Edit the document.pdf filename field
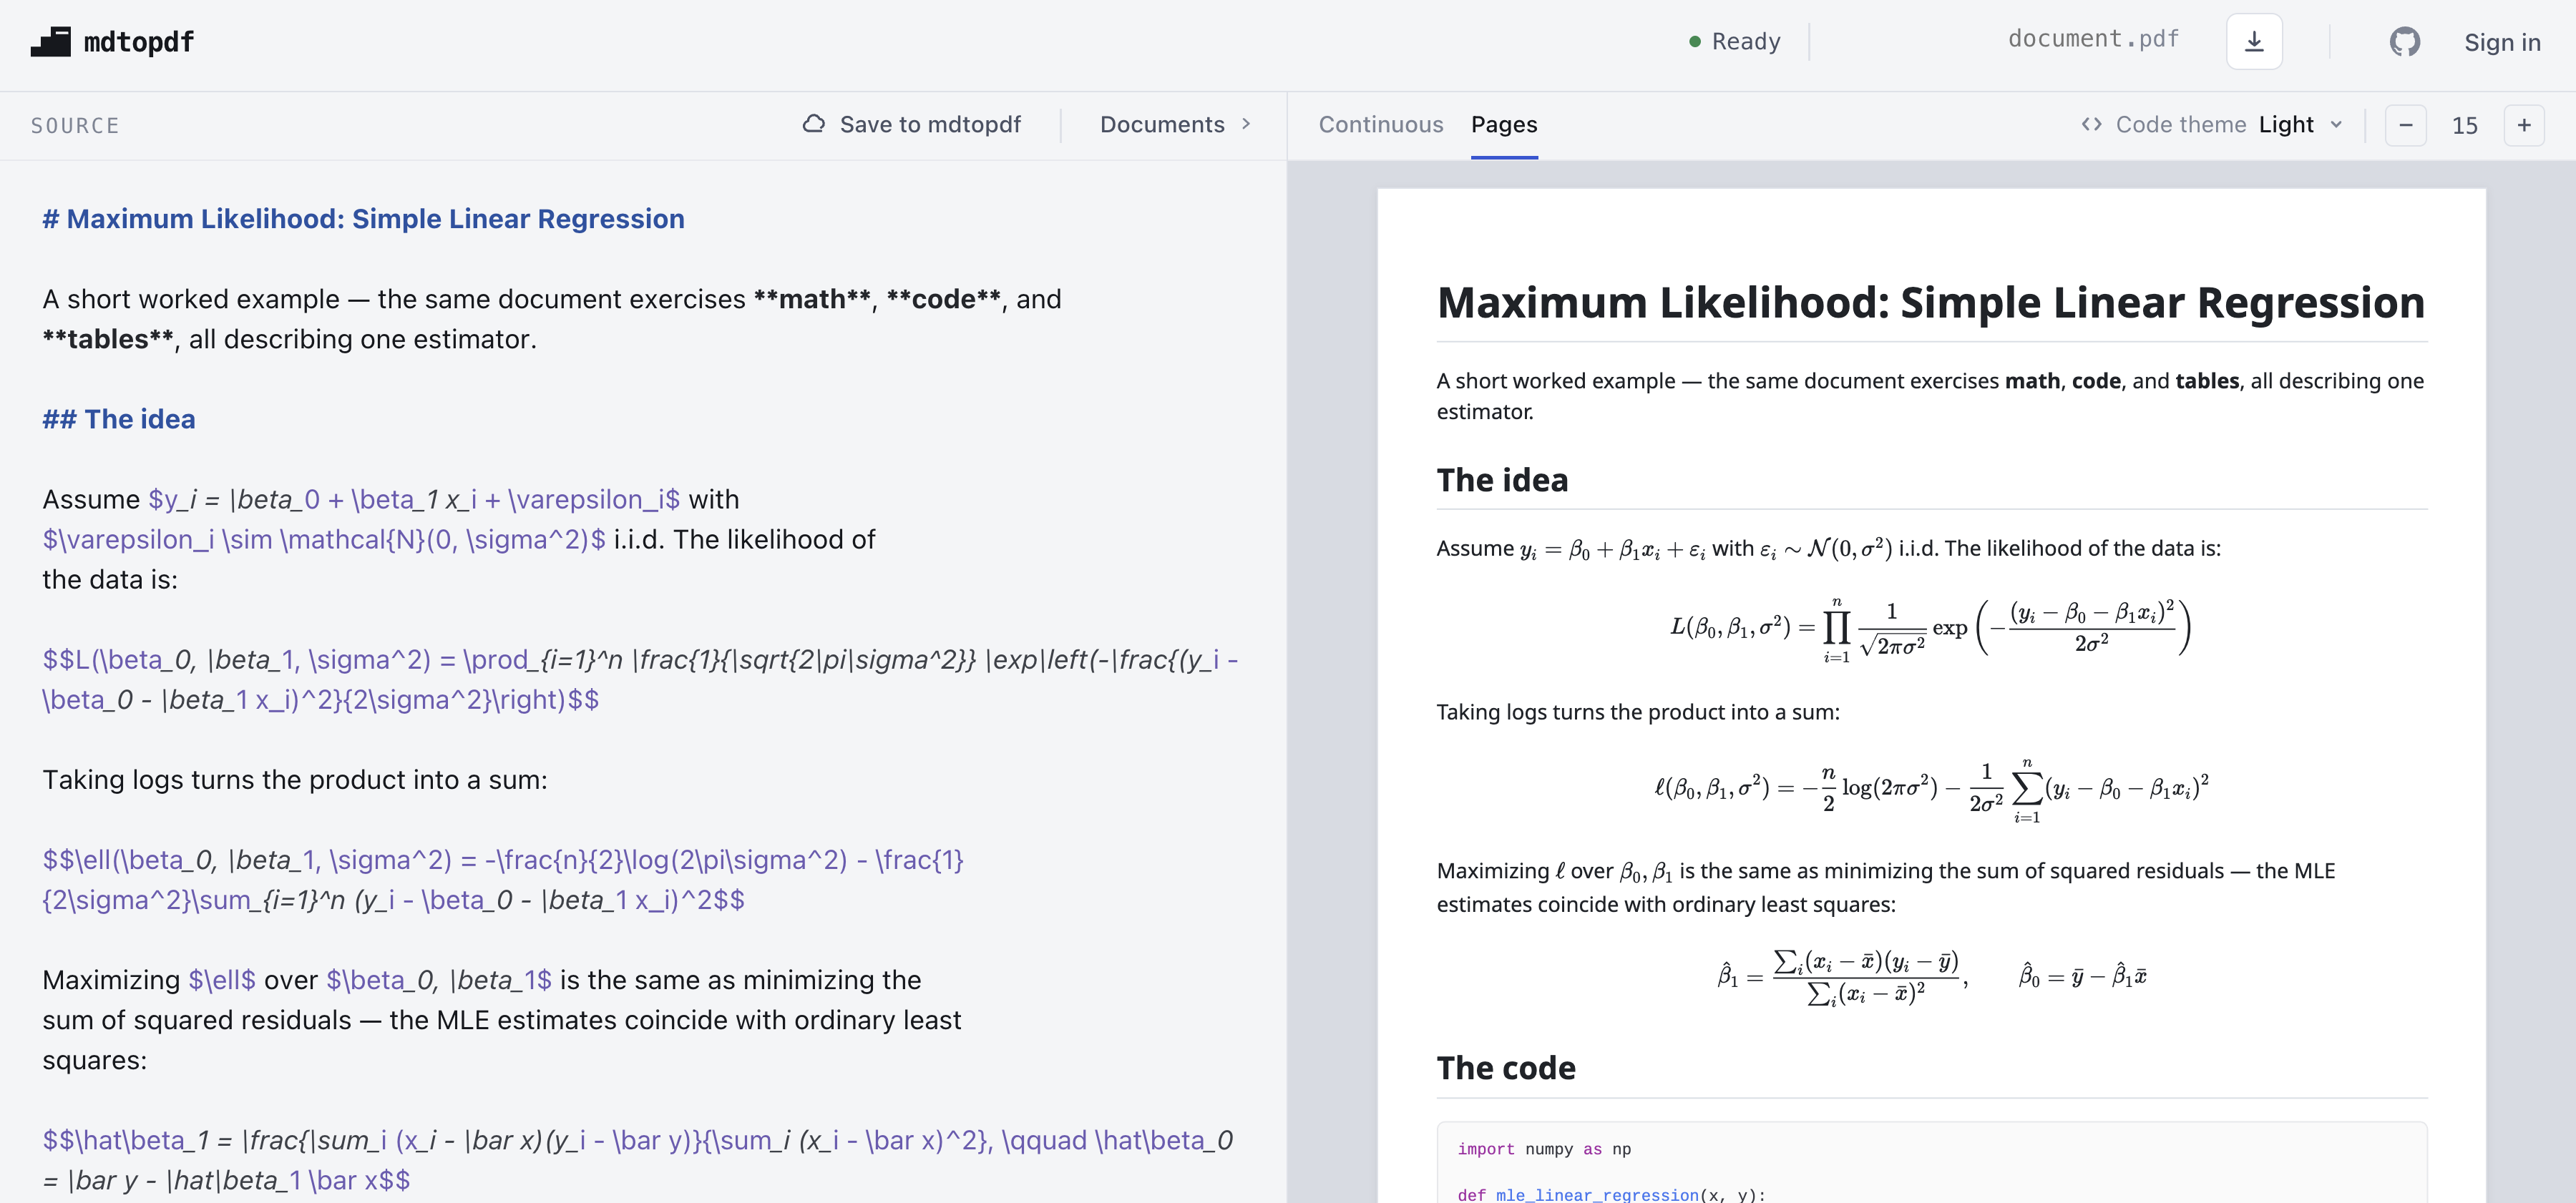Screen dimensions: 2576x1203 [x=2093, y=39]
